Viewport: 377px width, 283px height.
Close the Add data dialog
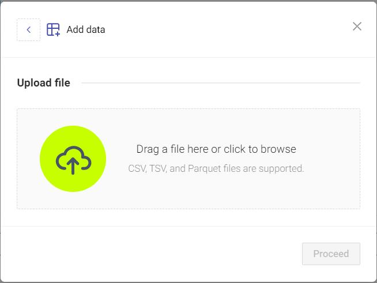point(357,26)
